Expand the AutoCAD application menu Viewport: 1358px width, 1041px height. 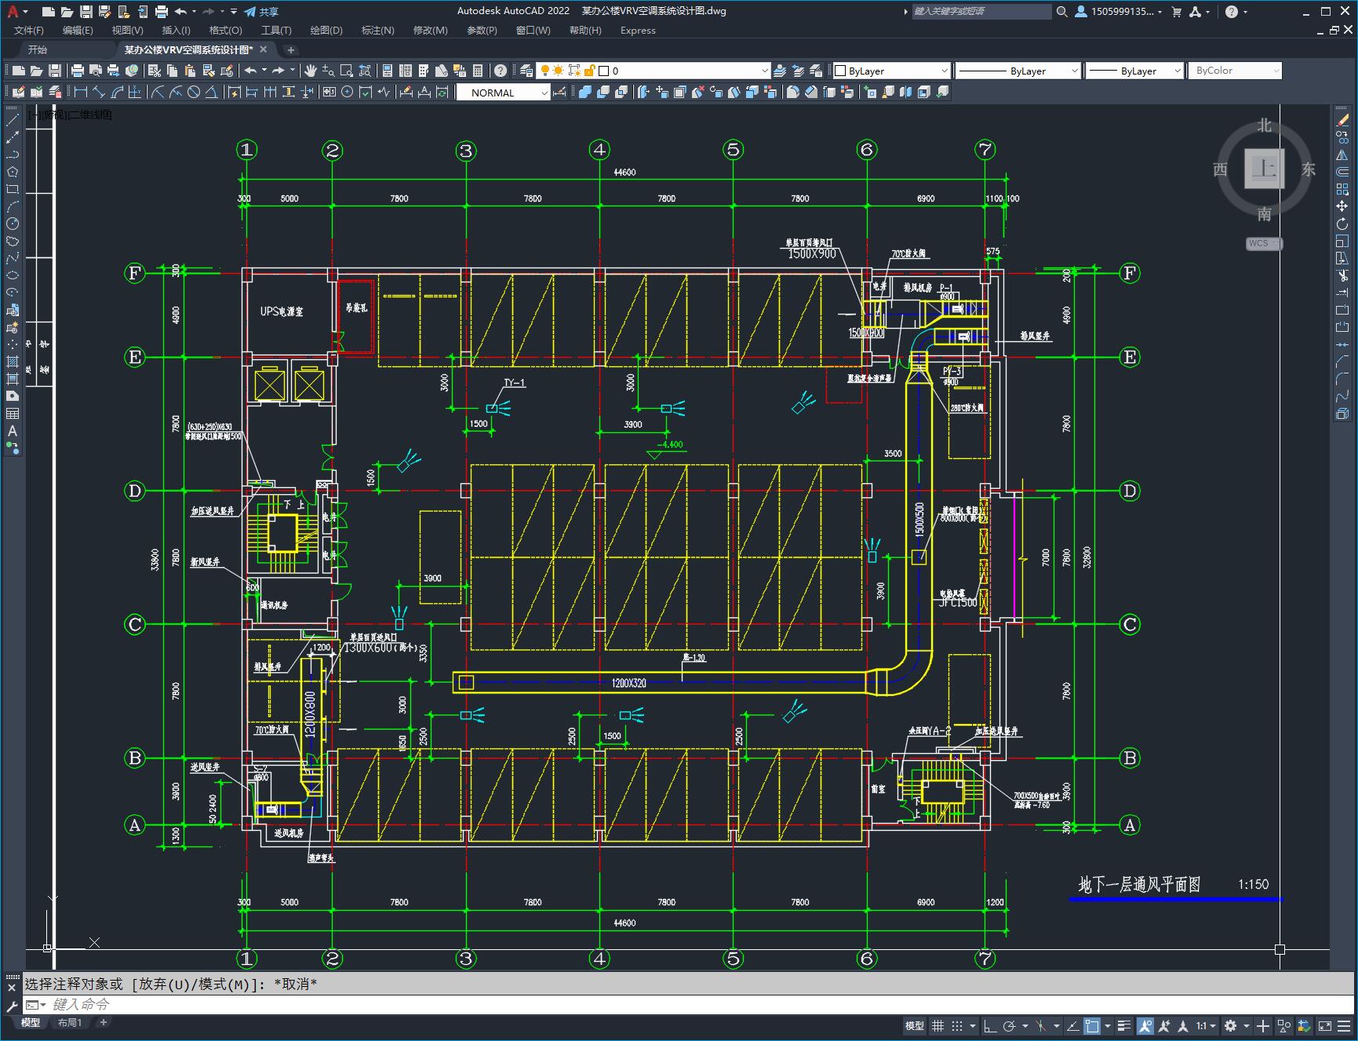tap(16, 12)
